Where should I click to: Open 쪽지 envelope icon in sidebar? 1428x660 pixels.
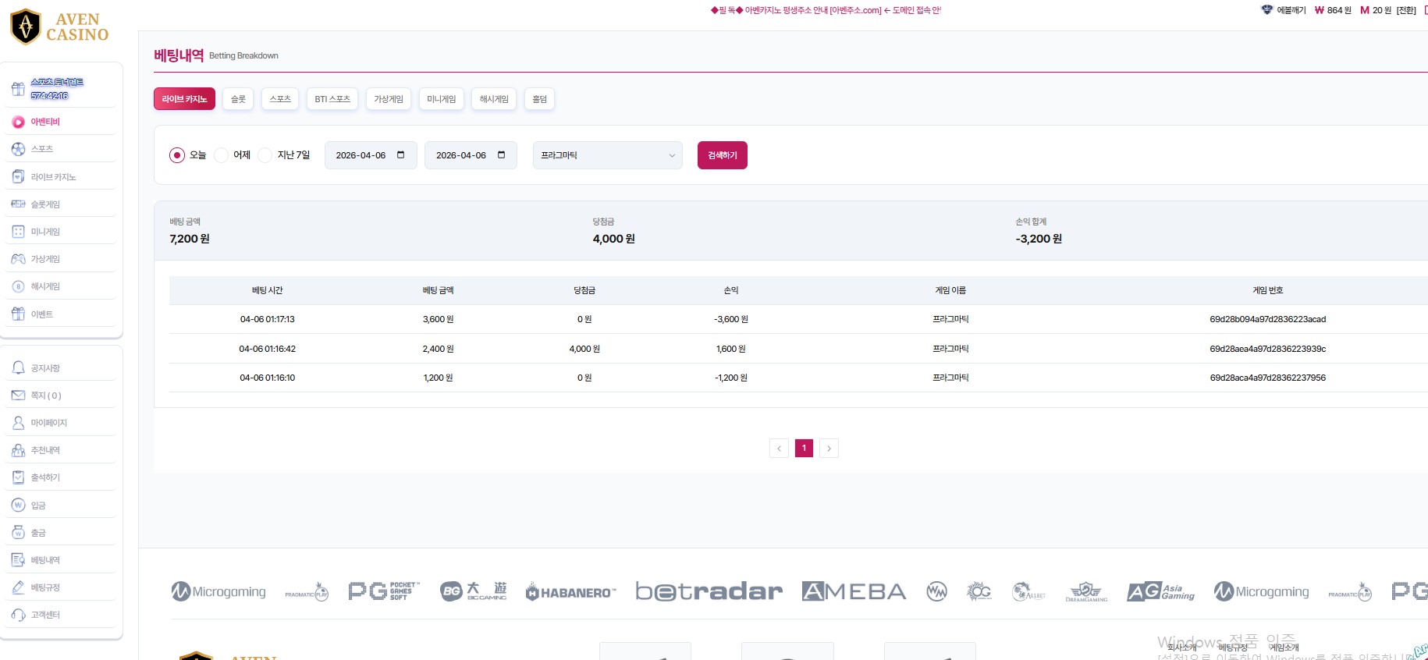(18, 396)
